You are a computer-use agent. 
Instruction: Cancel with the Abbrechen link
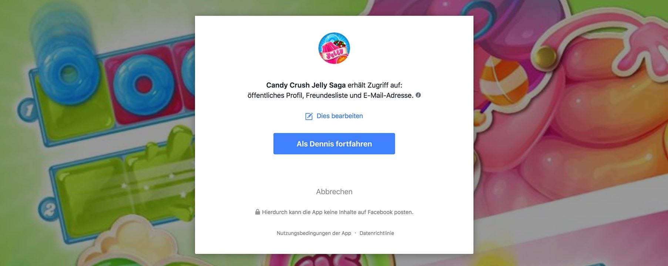[x=334, y=192]
